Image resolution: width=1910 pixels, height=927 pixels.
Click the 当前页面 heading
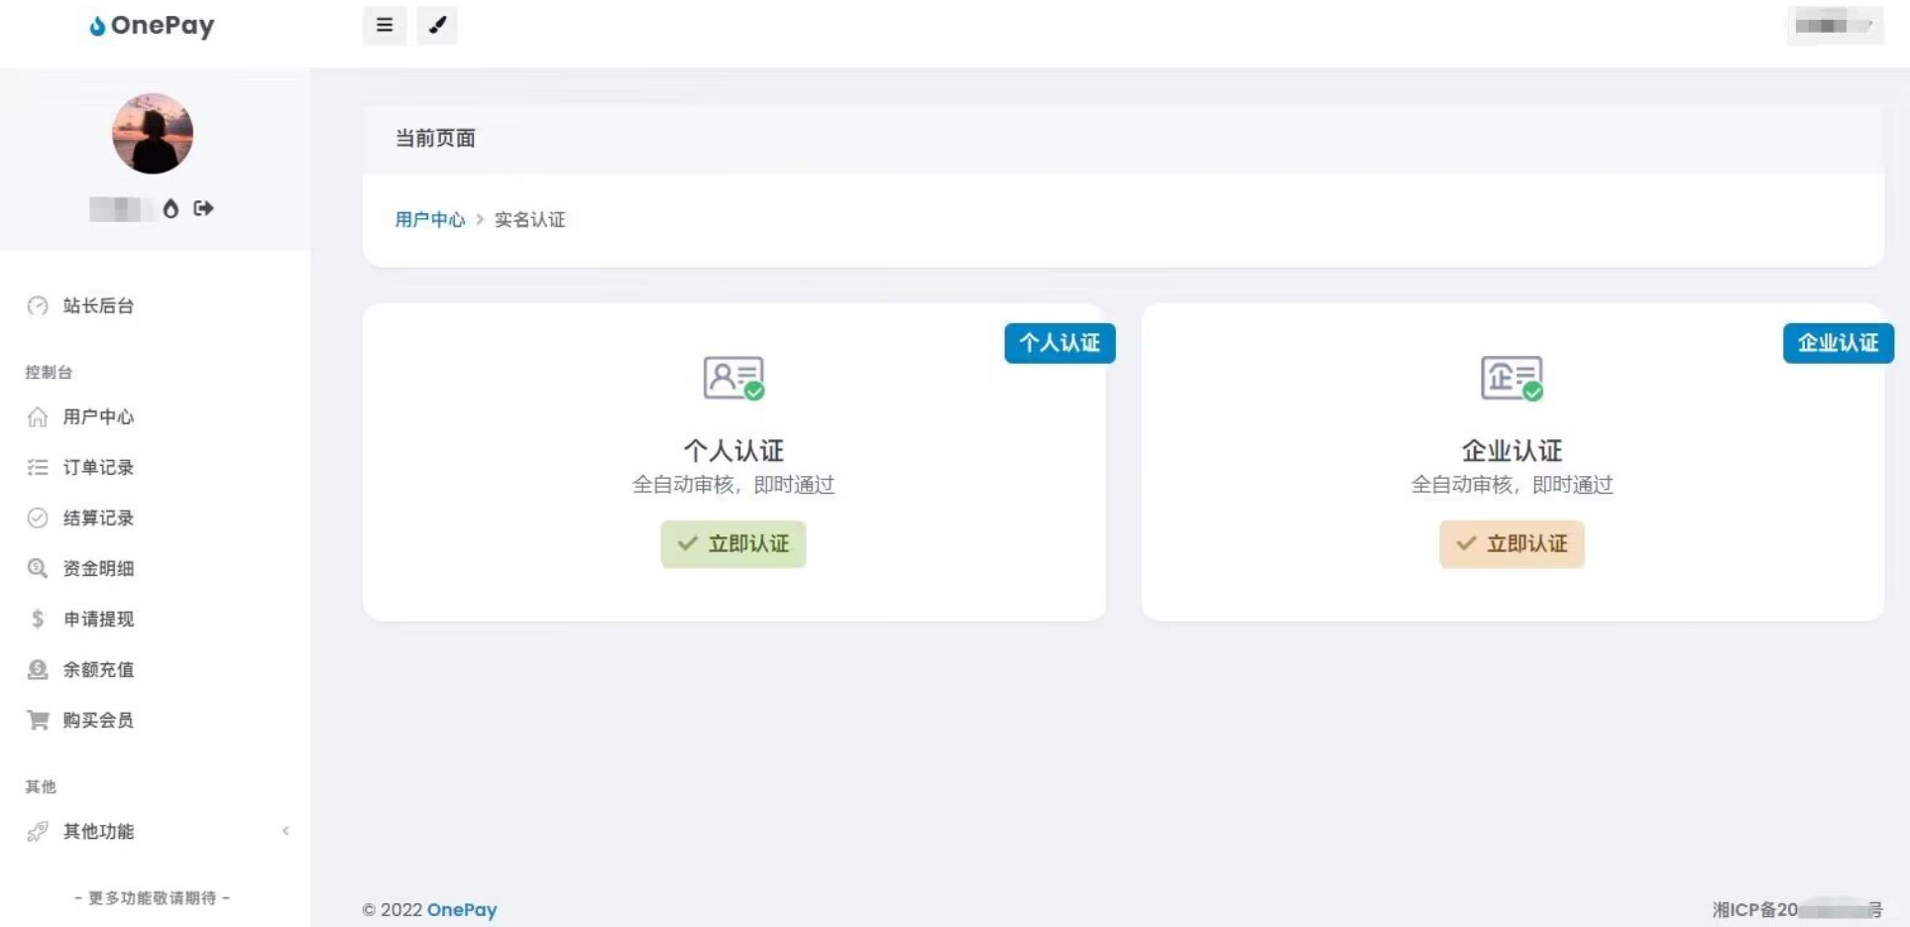[435, 138]
